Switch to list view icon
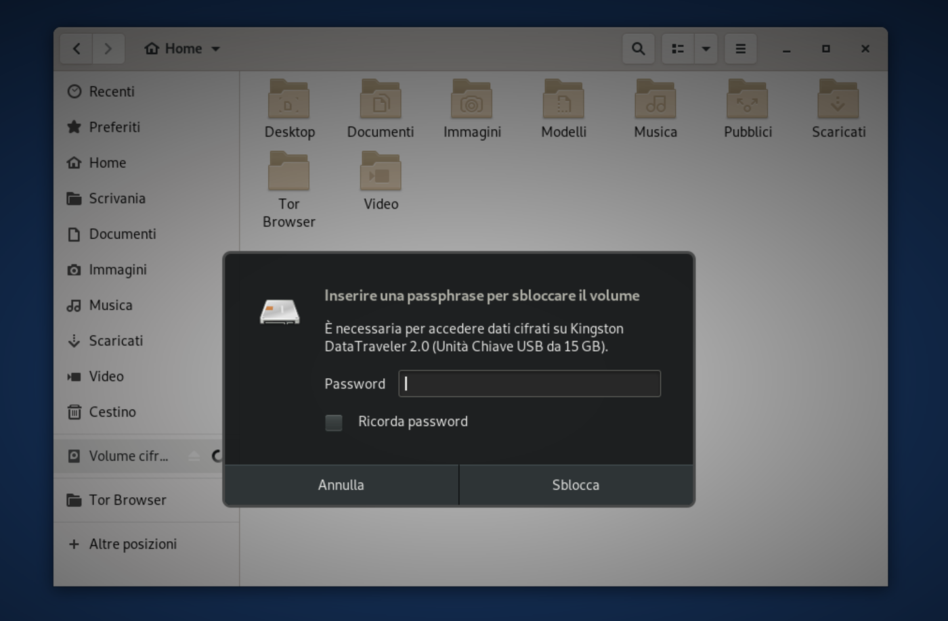The image size is (948, 621). coord(676,48)
